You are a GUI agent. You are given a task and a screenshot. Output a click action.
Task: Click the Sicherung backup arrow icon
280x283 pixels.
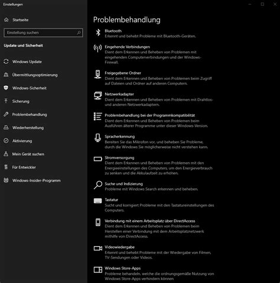[6, 101]
